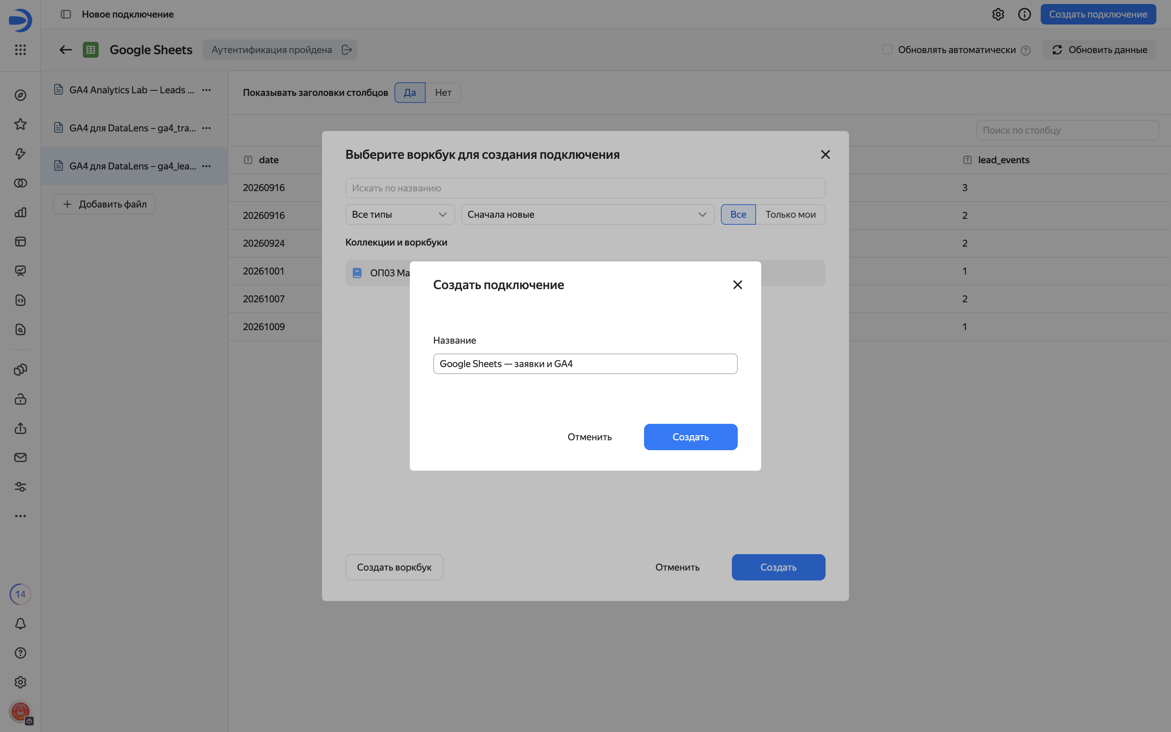Viewport: 1171px width, 732px height.
Task: Go back using the left arrow
Action: 66,50
